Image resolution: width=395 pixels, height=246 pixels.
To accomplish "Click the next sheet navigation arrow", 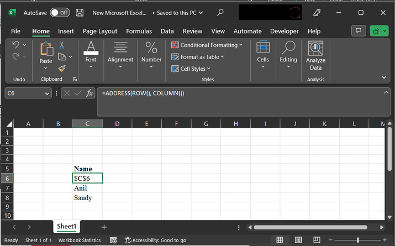I will (x=29, y=227).
